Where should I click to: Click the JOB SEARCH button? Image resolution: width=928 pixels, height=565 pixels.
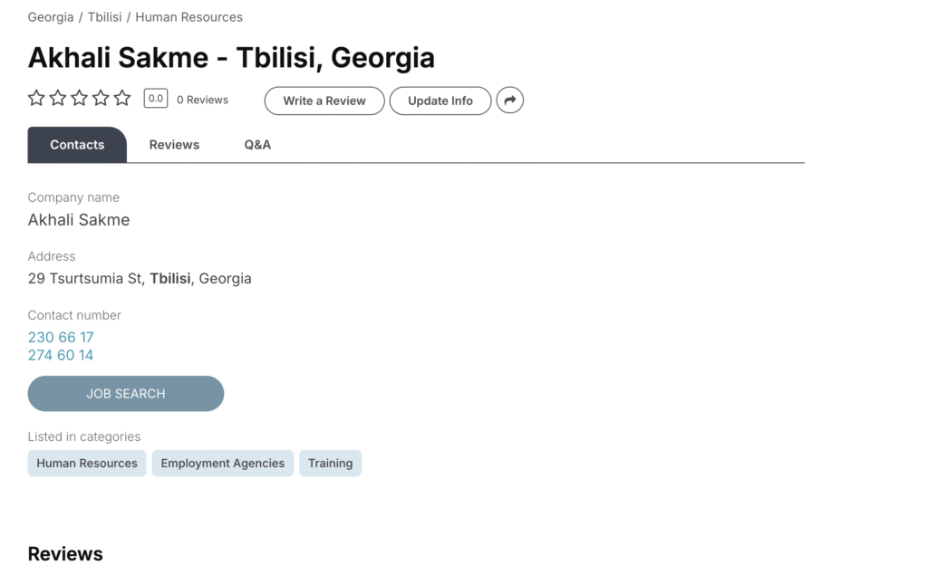click(x=125, y=394)
